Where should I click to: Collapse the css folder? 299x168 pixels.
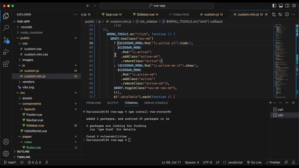(x=47, y=43)
